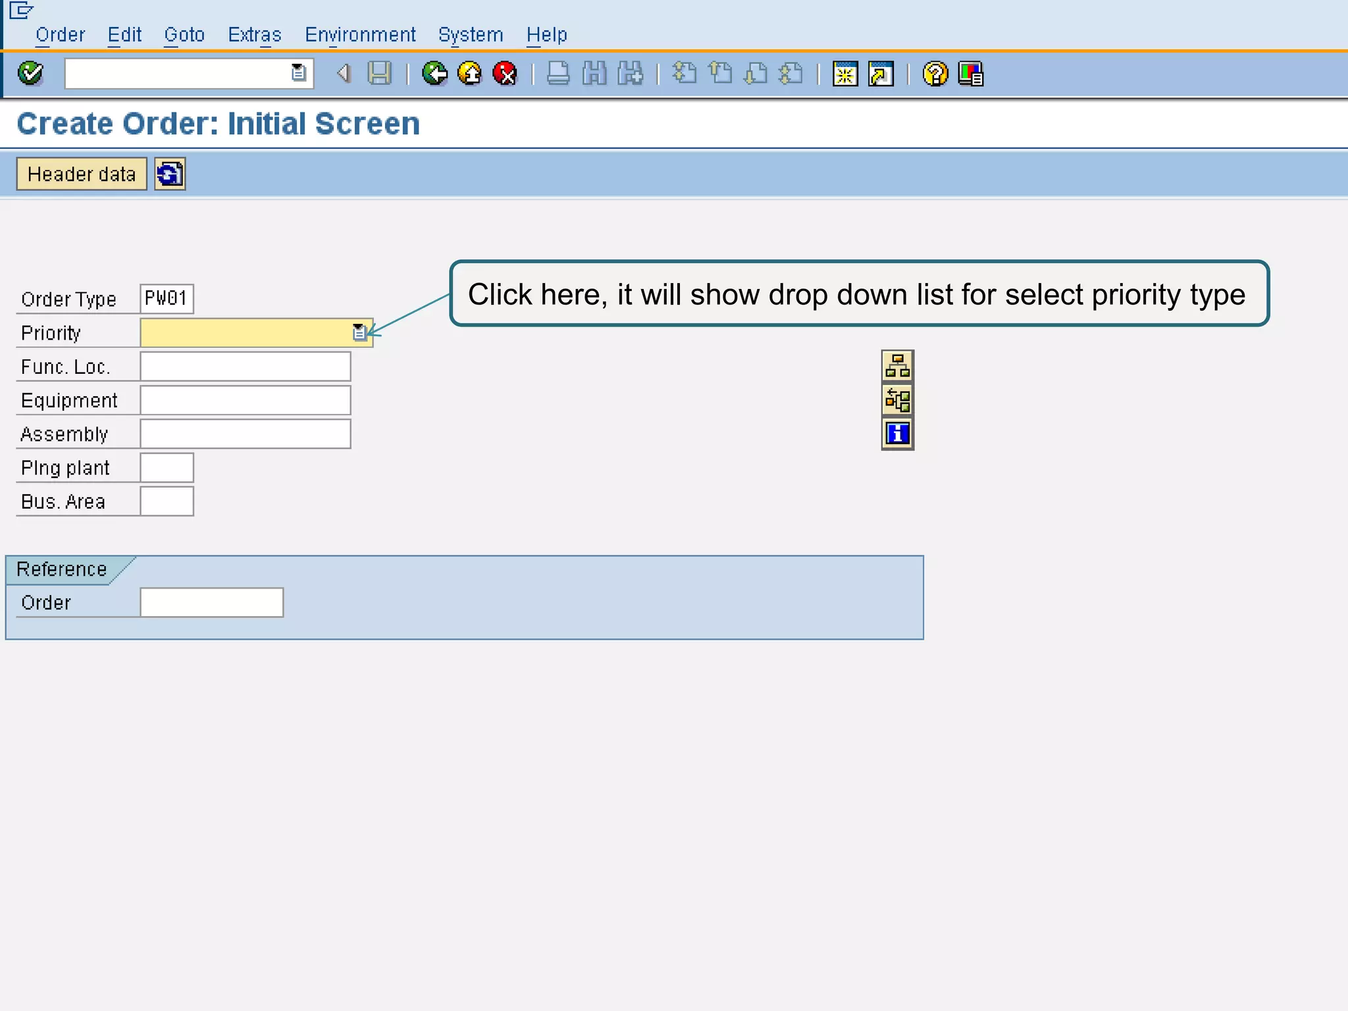Collapse the command field with triangle arrow
This screenshot has height=1011, width=1348.
tap(343, 73)
